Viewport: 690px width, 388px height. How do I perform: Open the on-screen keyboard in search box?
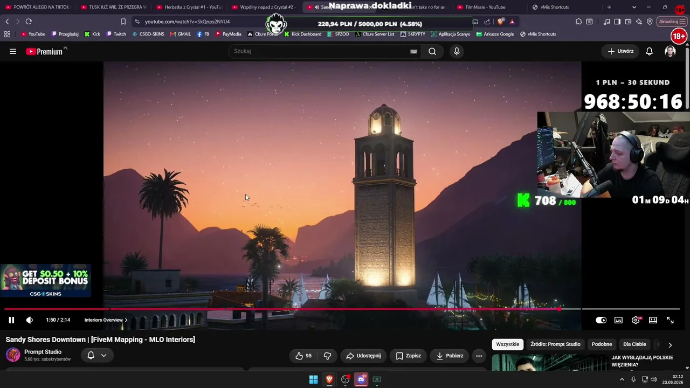(413, 51)
